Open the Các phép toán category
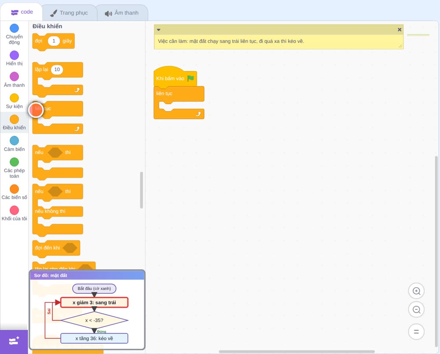 [15, 168]
